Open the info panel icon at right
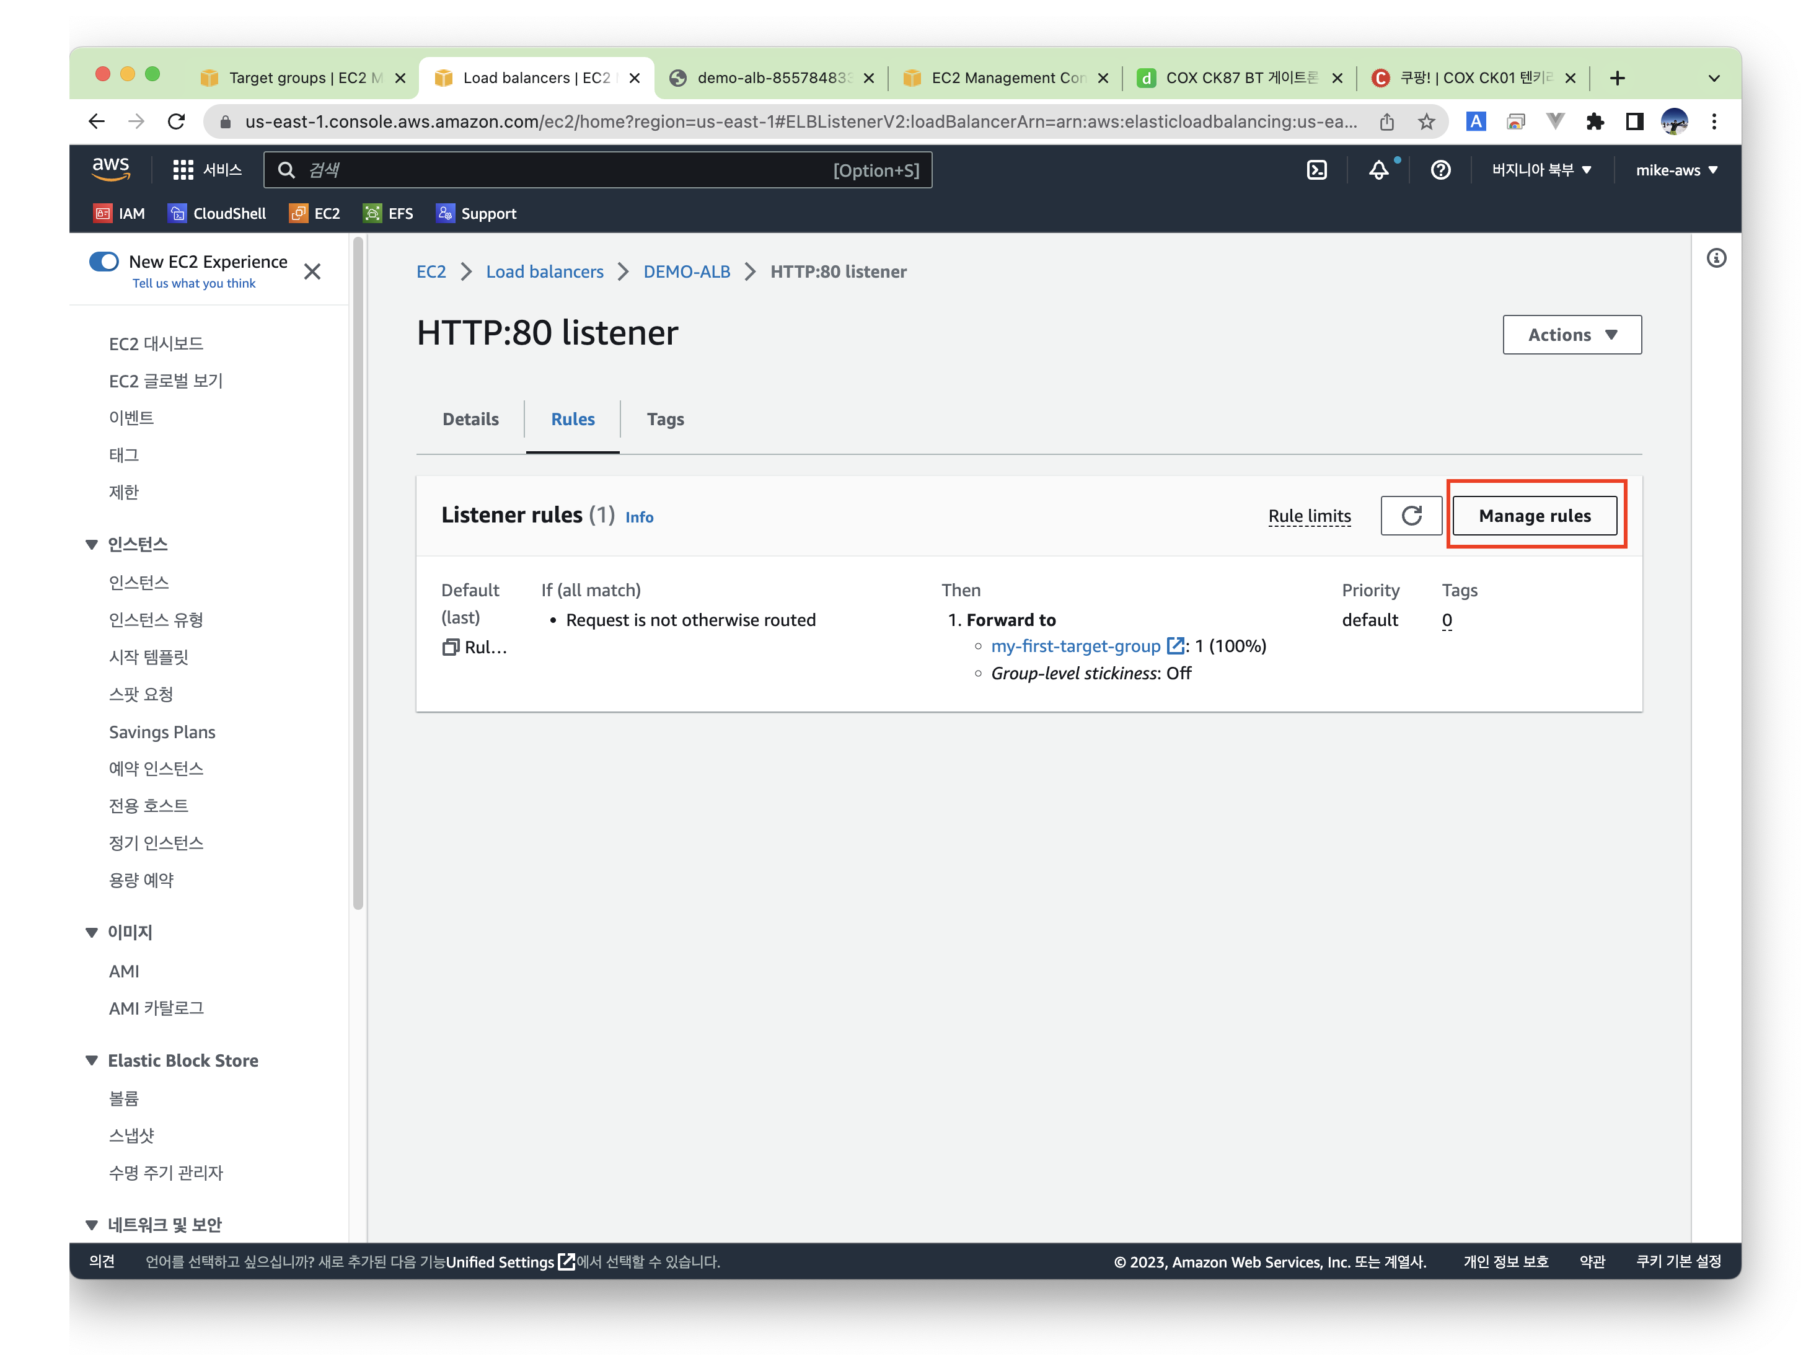The height and width of the screenshot is (1371, 1811). (x=1716, y=258)
